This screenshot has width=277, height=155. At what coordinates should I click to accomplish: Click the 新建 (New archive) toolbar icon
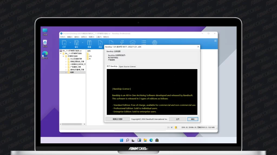pos(89,43)
